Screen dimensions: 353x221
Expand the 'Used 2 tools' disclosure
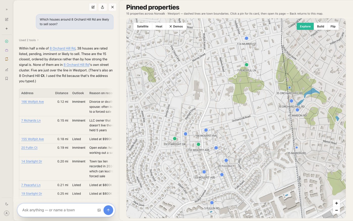pos(29,40)
